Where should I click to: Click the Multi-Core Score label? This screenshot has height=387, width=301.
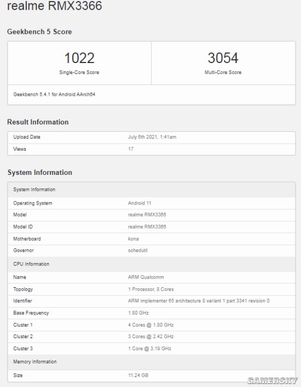coord(223,72)
